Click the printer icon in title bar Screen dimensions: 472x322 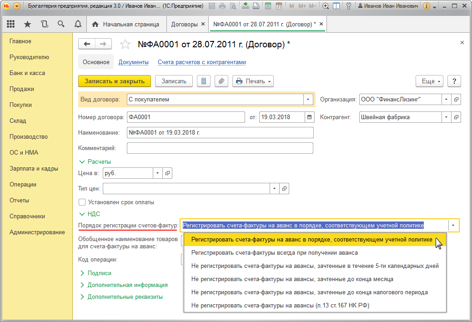(x=222, y=6)
